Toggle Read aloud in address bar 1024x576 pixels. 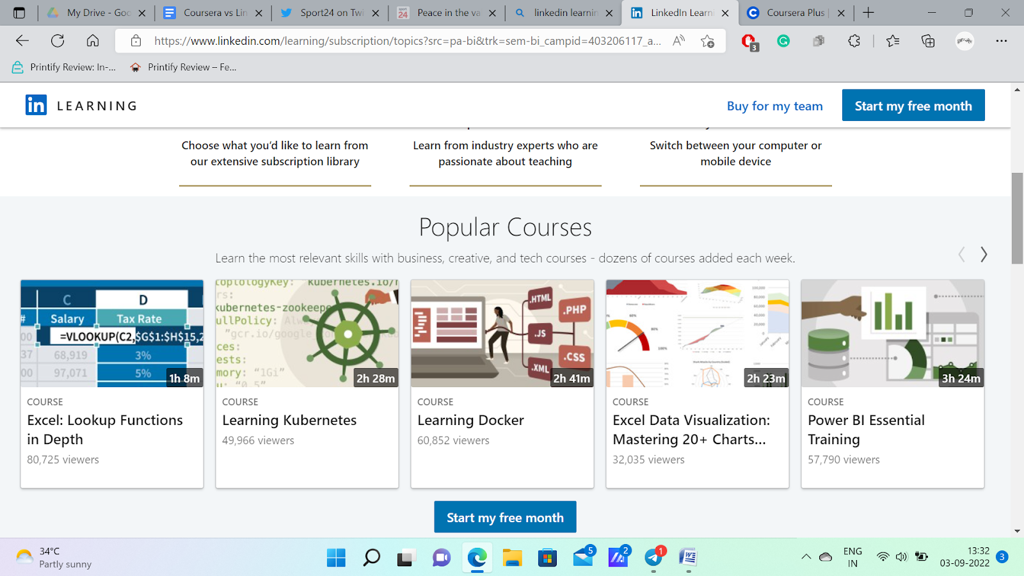click(678, 41)
